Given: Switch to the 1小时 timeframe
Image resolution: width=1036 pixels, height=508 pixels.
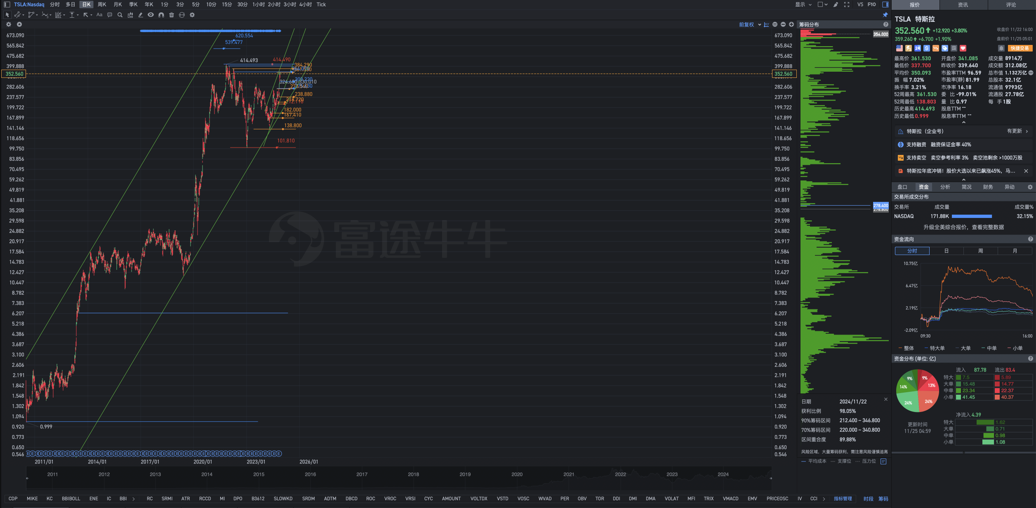Looking at the screenshot, I should point(259,5).
